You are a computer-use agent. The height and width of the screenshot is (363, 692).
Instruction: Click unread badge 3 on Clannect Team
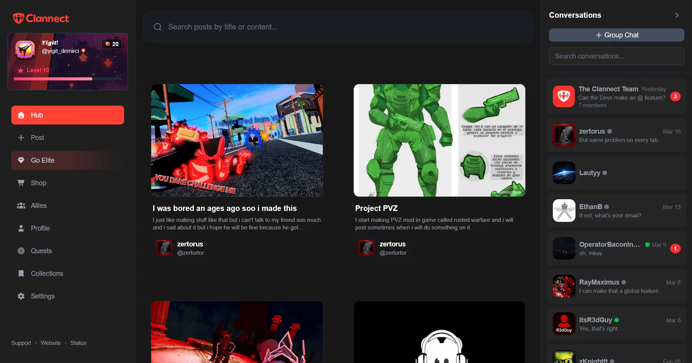point(675,97)
